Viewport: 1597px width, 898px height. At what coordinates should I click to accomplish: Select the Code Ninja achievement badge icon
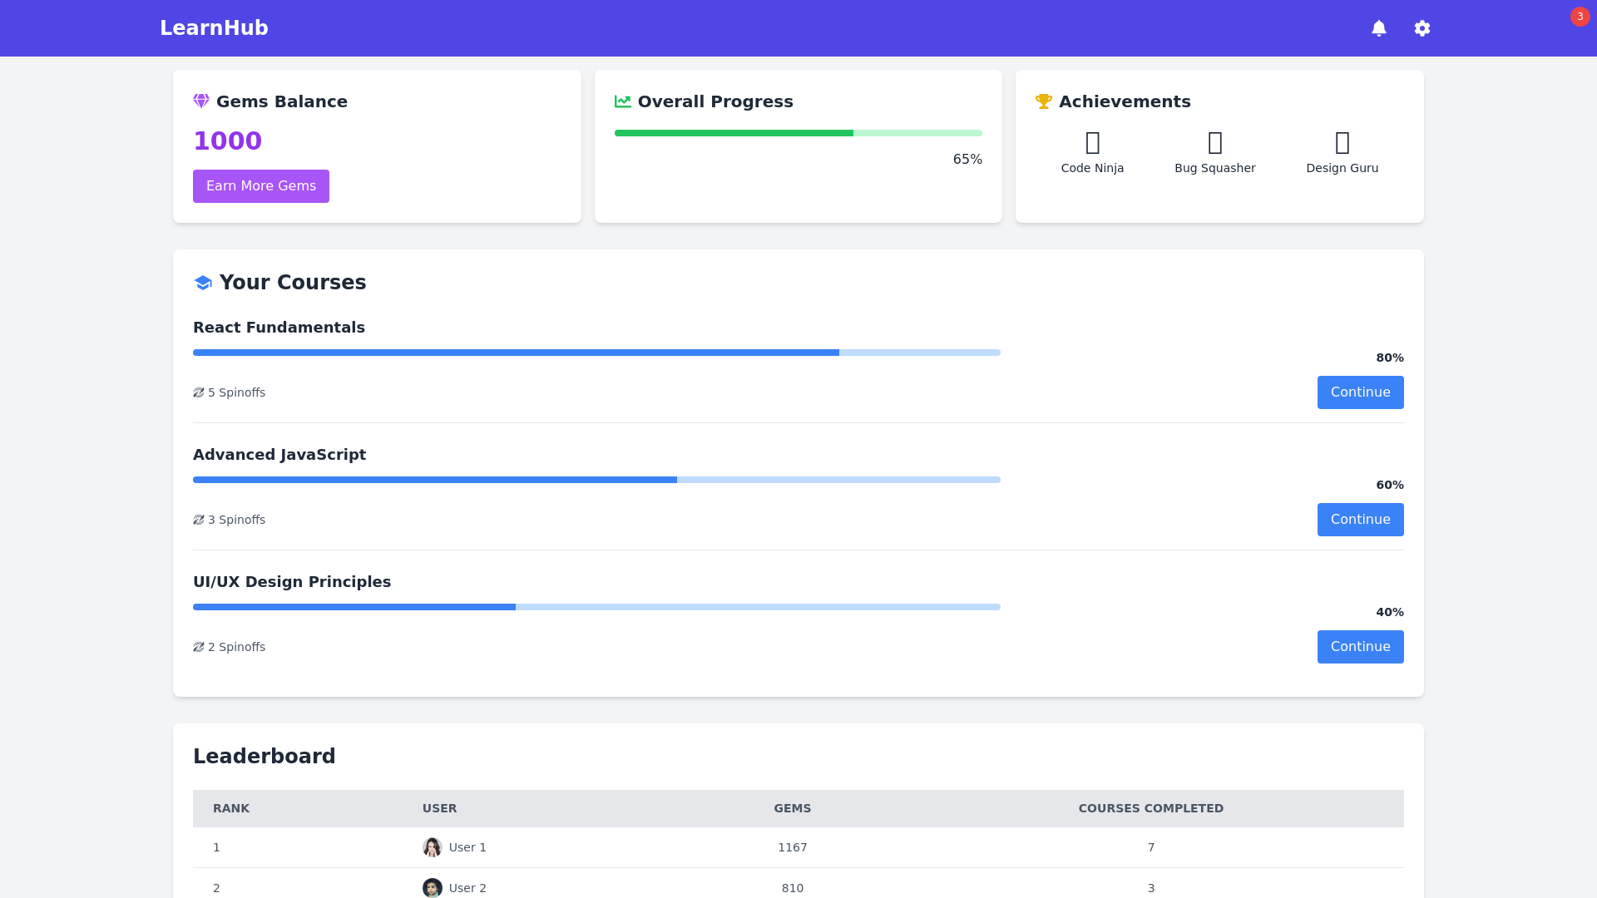[x=1093, y=143]
